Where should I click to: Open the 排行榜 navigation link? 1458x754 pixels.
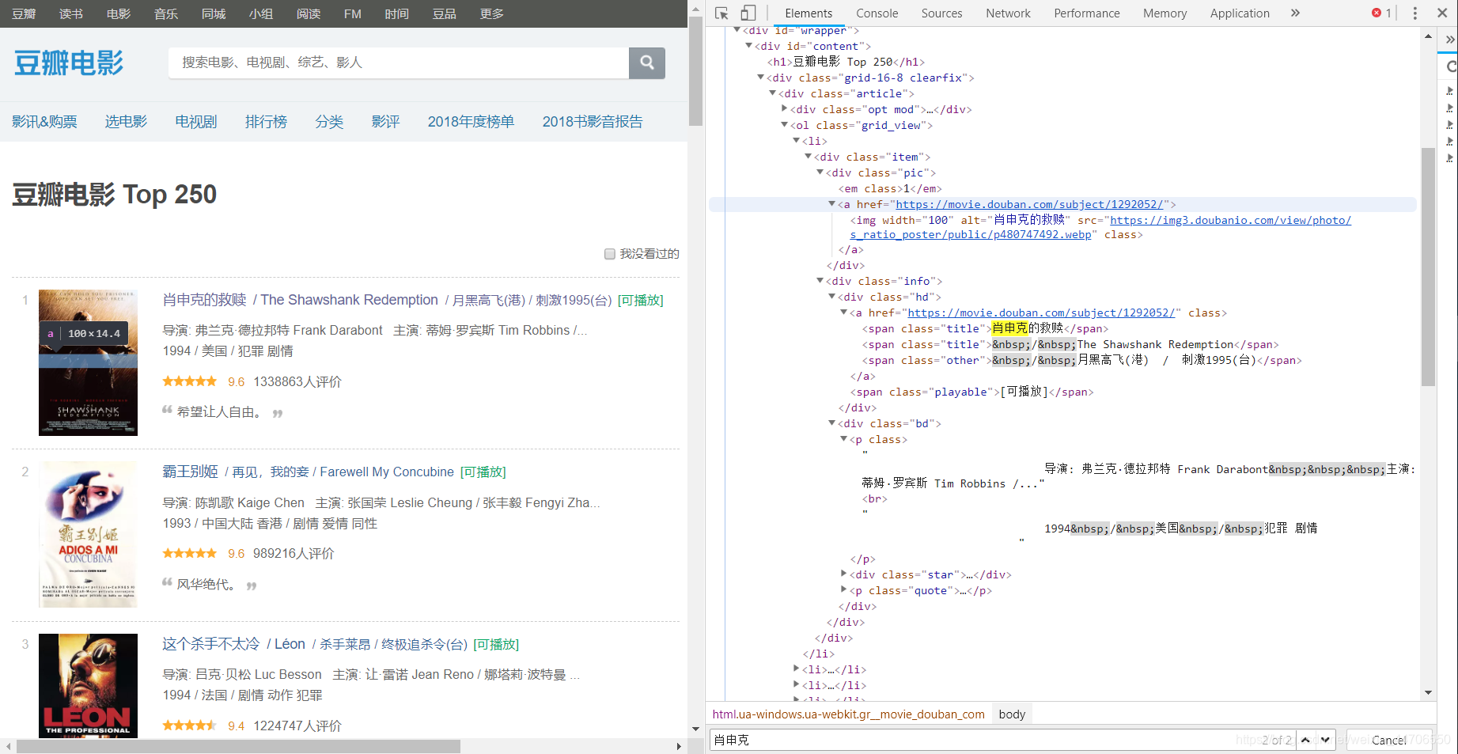(267, 122)
